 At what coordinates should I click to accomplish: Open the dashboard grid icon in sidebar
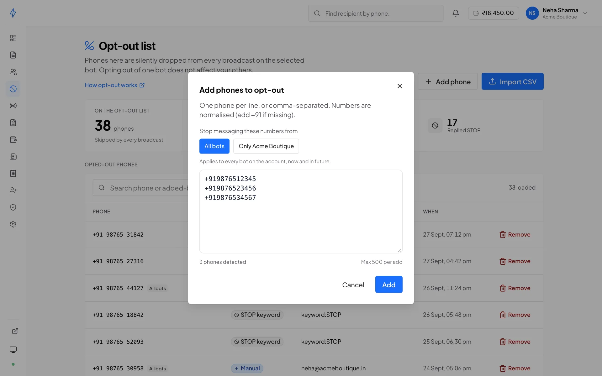[x=13, y=38]
